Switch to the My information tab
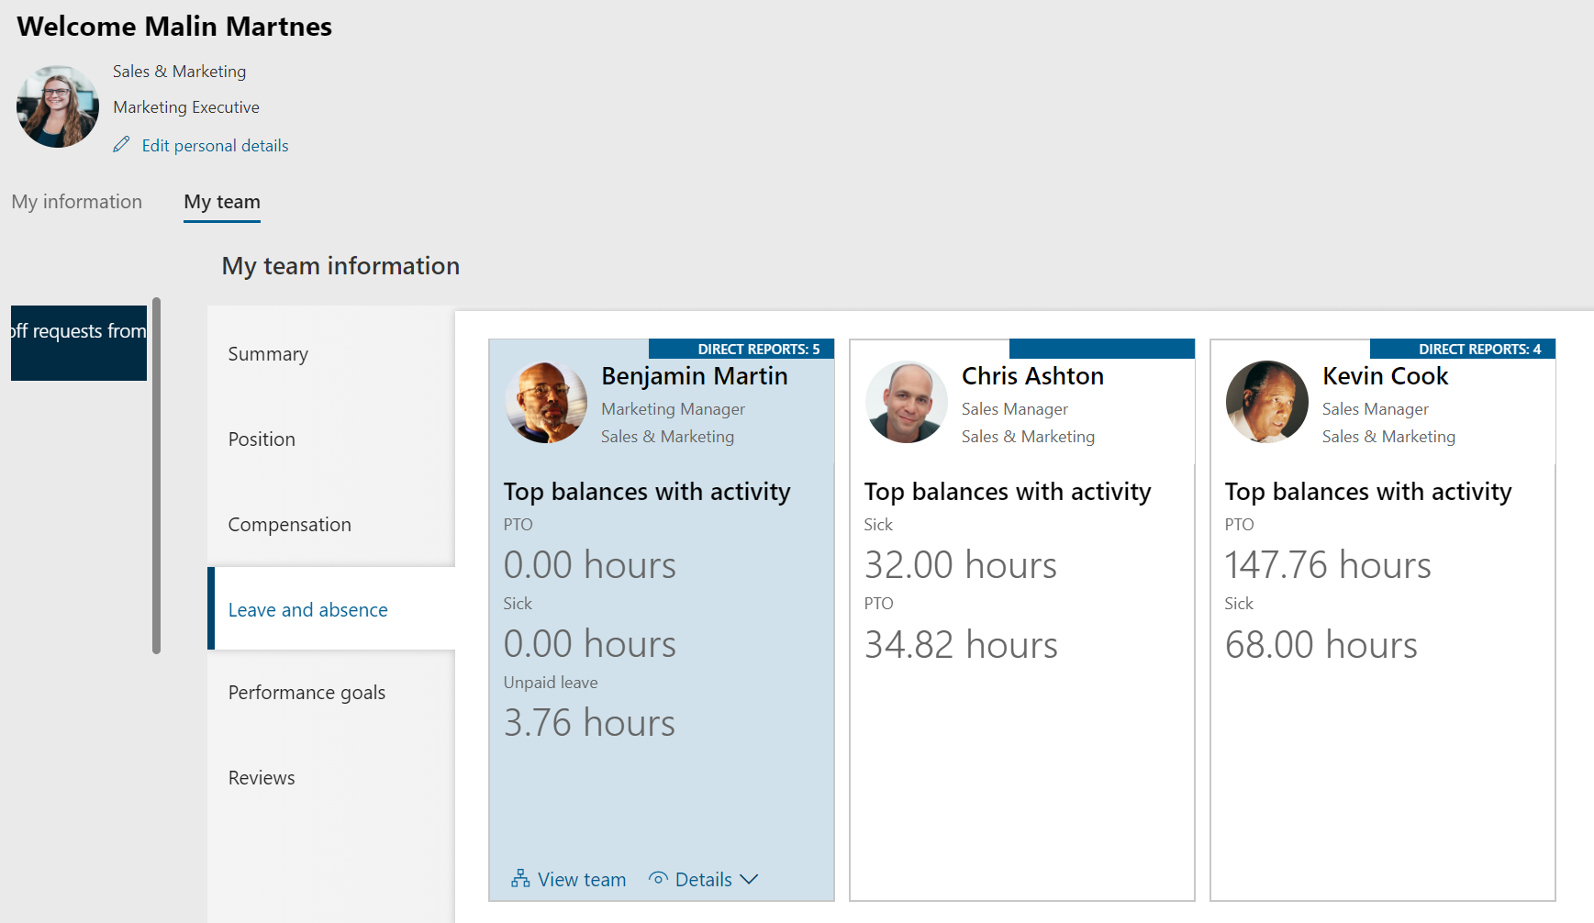 76,202
